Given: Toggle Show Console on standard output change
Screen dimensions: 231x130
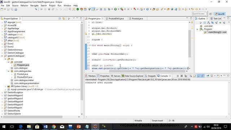Looking at the screenshot, I should click(x=199, y=76).
